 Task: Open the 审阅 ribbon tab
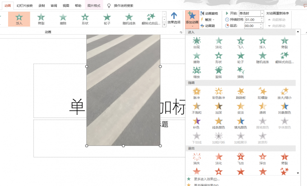pyautogui.click(x=54, y=6)
